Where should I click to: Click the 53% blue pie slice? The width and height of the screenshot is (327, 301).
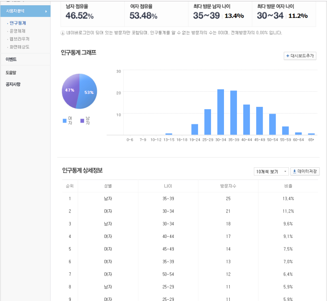point(89,93)
